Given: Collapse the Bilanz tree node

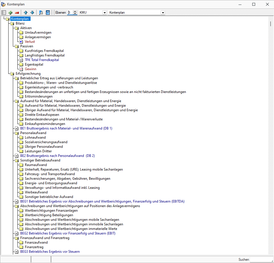Looking at the screenshot, I should [x=12, y=23].
